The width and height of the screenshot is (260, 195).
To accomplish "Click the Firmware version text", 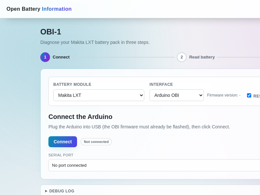I will [224, 95].
